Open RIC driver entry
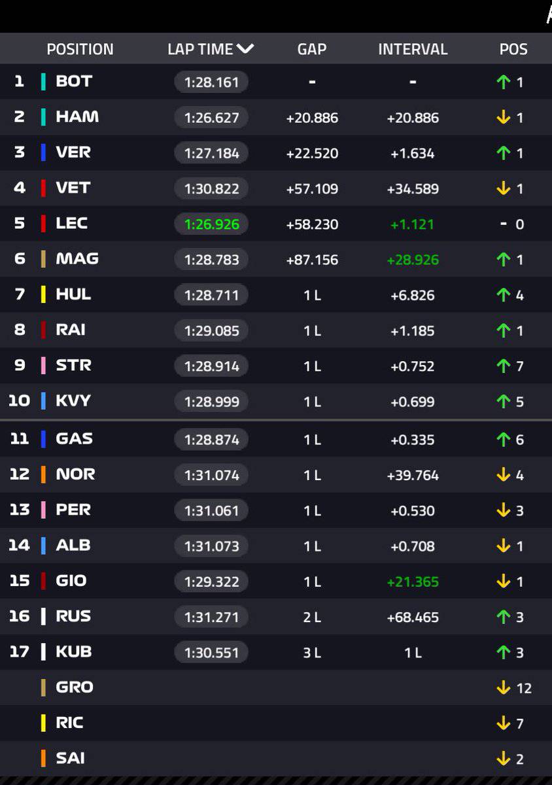This screenshot has width=552, height=785. pyautogui.click(x=69, y=722)
